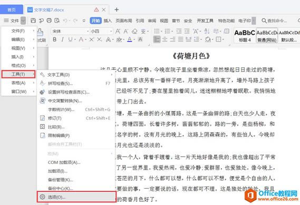300x205 pixels.
Task: Open the 工具(T) menu item
Action: coord(18,74)
